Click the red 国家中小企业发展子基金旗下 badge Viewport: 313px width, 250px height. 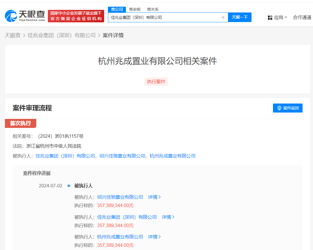(x=76, y=16)
